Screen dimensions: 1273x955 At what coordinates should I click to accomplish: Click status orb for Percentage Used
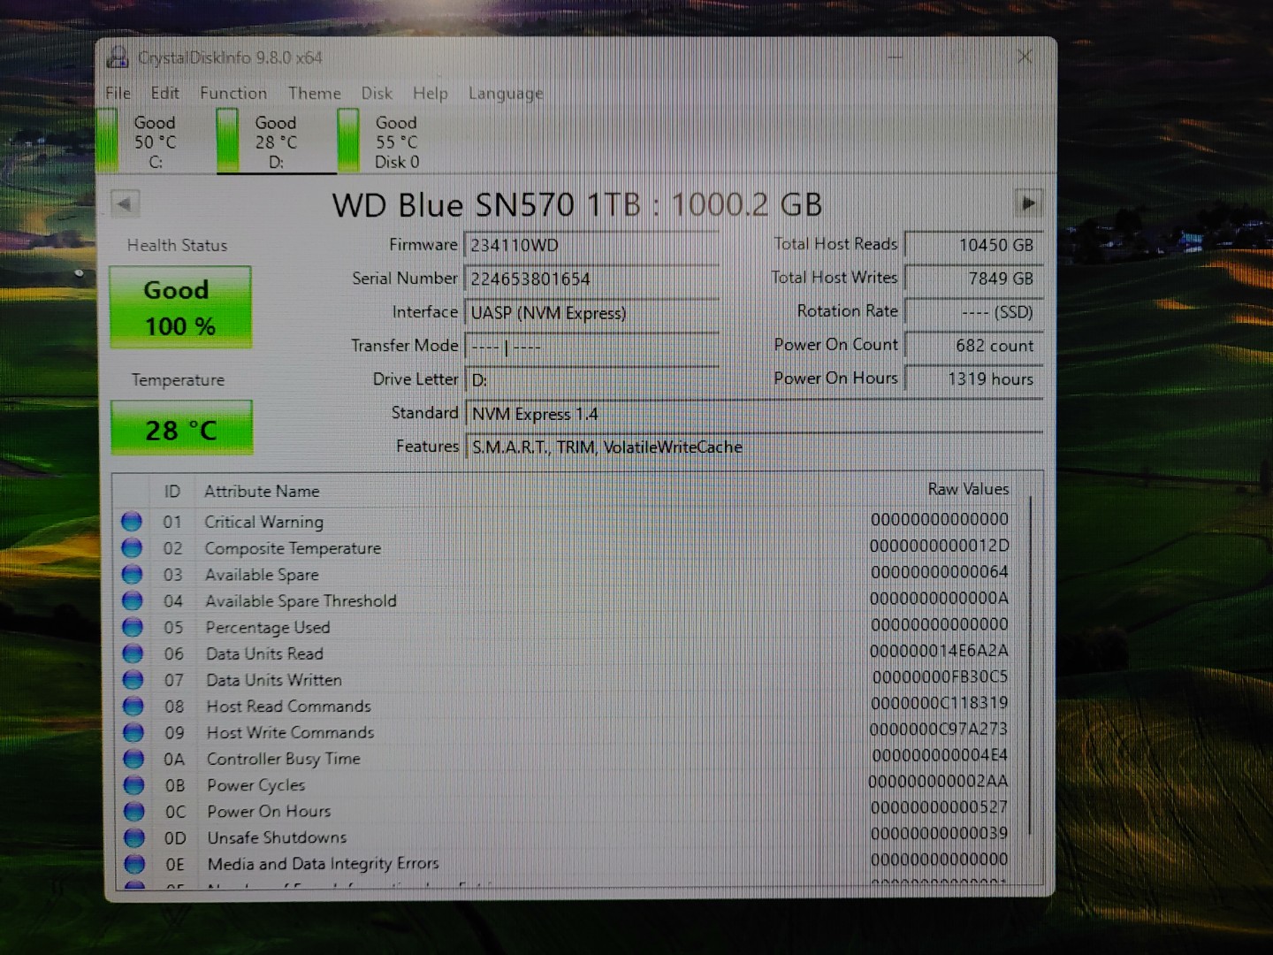(x=133, y=627)
